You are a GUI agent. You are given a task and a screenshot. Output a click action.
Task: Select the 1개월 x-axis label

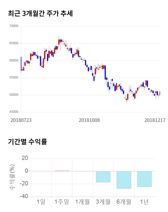(82, 202)
